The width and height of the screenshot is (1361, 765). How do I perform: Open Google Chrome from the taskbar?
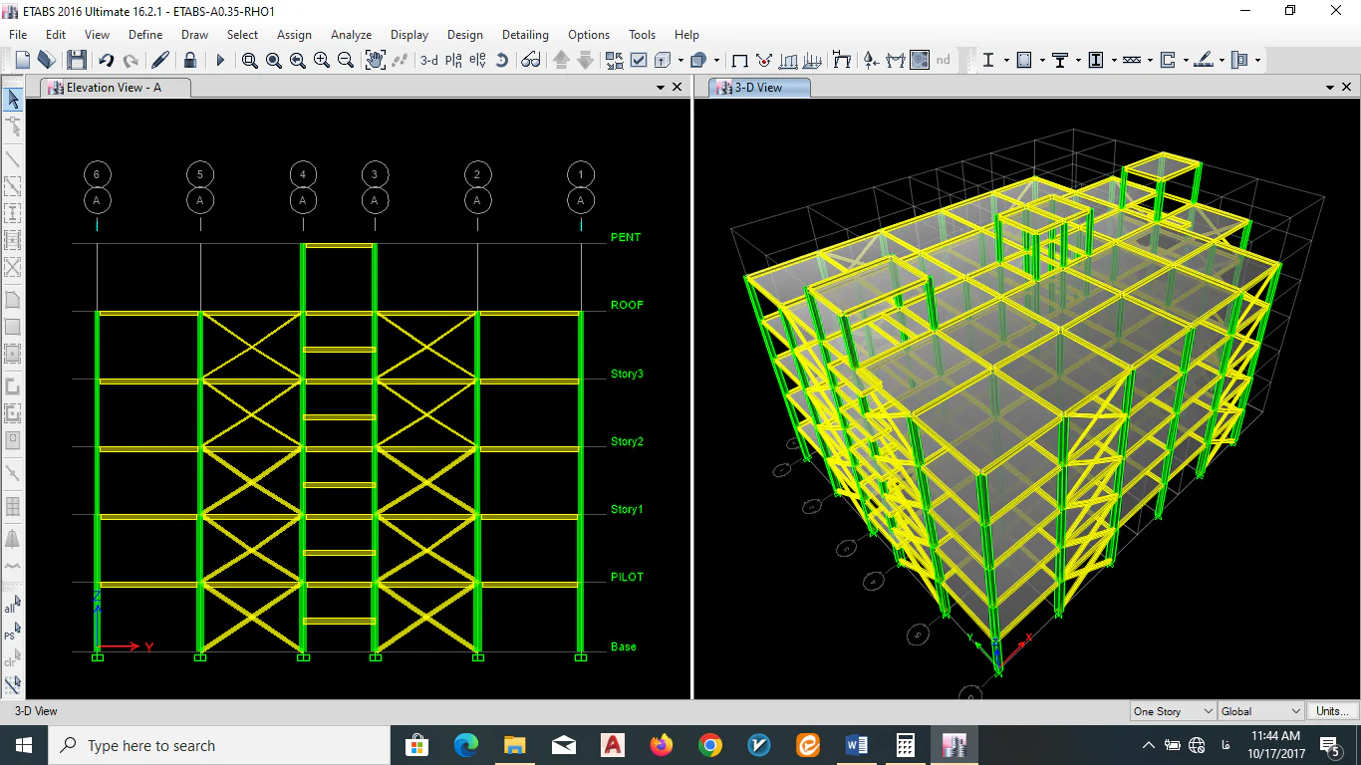coord(709,745)
